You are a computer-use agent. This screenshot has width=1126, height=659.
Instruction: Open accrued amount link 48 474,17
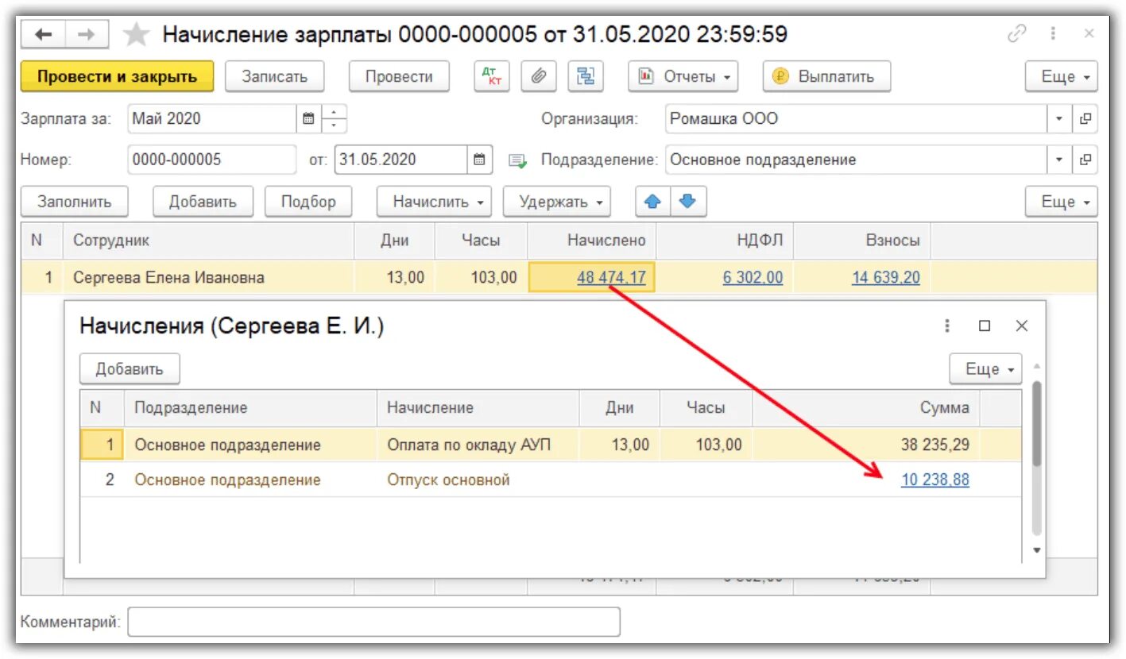611,278
